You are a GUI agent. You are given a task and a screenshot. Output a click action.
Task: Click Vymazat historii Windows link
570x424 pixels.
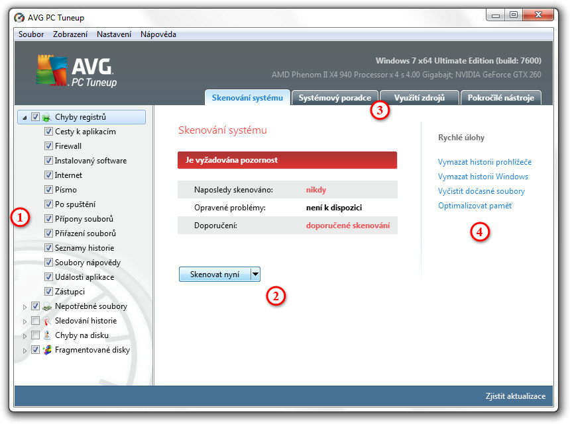coord(483,176)
